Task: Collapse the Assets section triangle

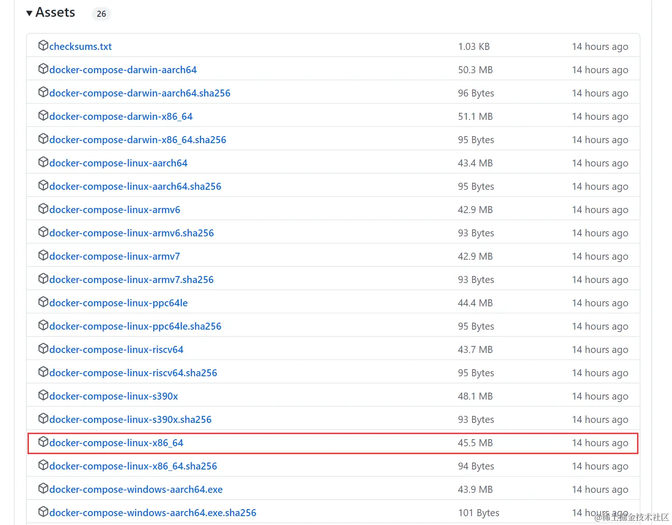Action: click(x=29, y=13)
